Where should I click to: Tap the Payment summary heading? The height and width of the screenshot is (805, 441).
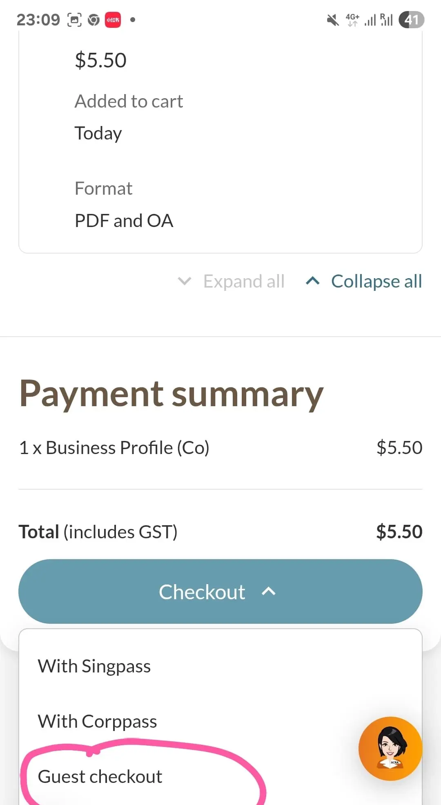[x=171, y=394]
